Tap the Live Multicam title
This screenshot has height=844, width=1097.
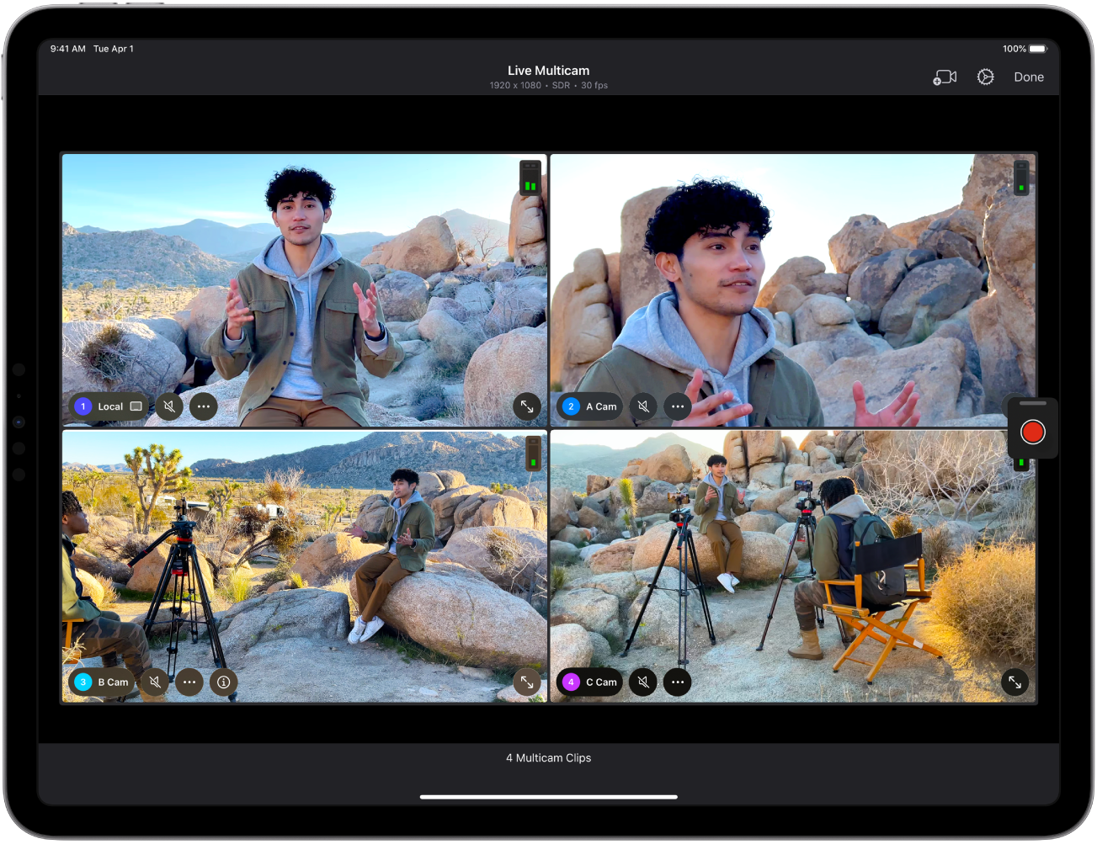coord(548,70)
